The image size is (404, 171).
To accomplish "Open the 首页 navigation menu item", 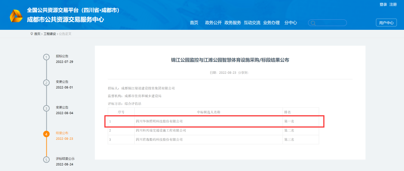I will tap(194, 23).
